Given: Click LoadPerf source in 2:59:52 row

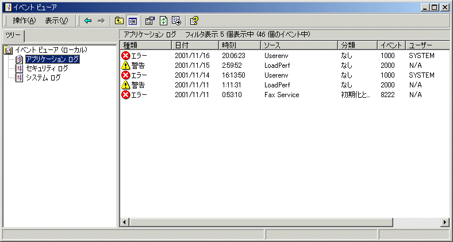Looking at the screenshot, I should click(x=277, y=66).
